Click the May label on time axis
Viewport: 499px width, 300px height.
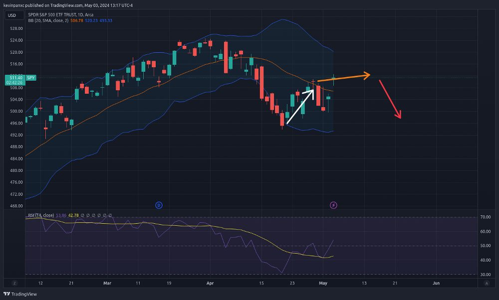(x=323, y=283)
